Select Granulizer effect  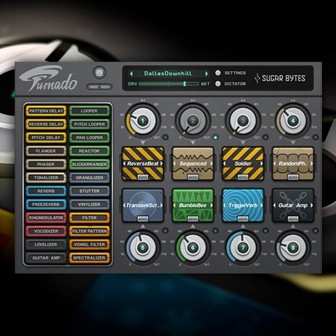coord(89,177)
